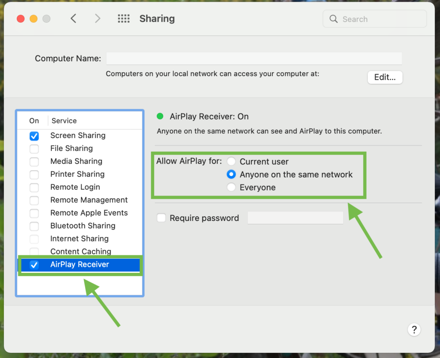The height and width of the screenshot is (358, 440).
Task: Select the Screen Sharing service row
Action: pyautogui.click(x=79, y=136)
